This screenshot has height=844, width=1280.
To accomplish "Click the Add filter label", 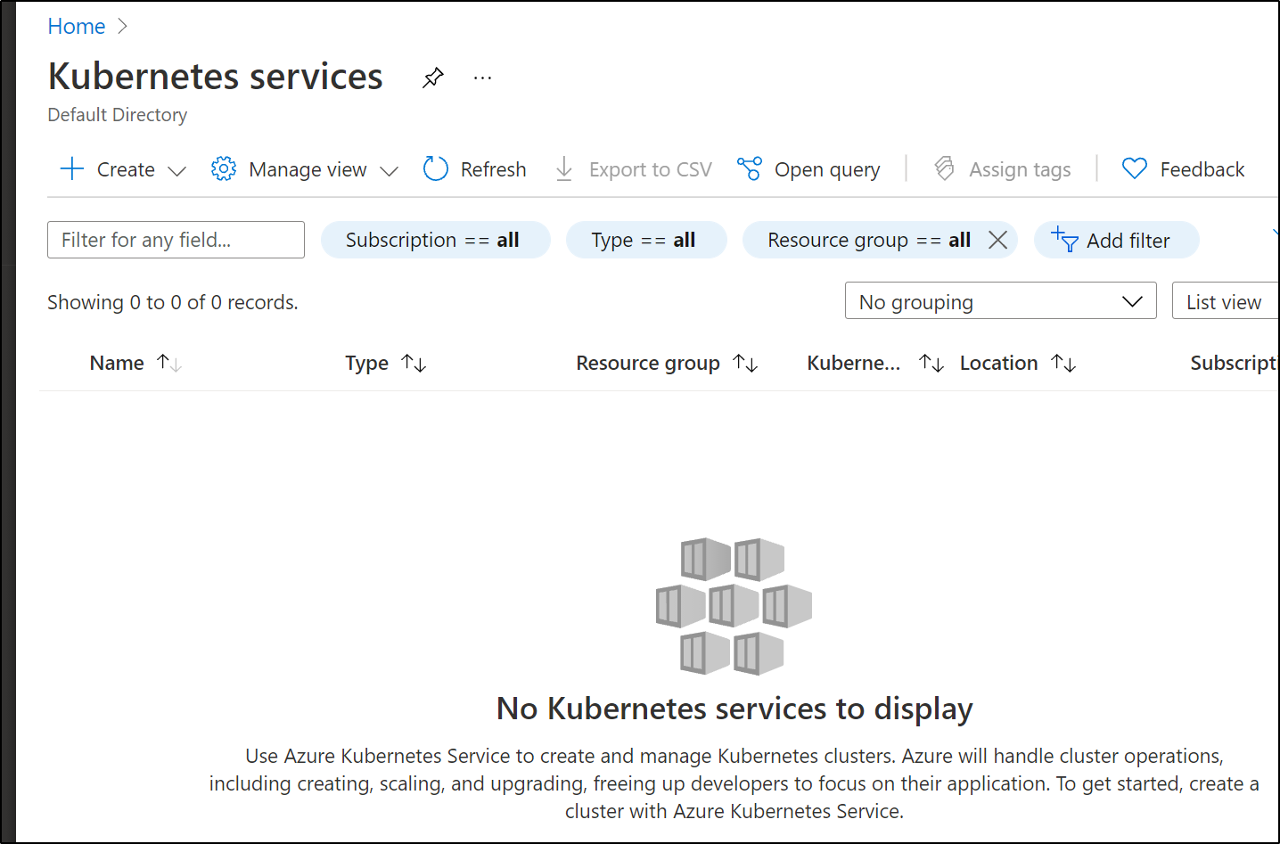I will (1128, 241).
